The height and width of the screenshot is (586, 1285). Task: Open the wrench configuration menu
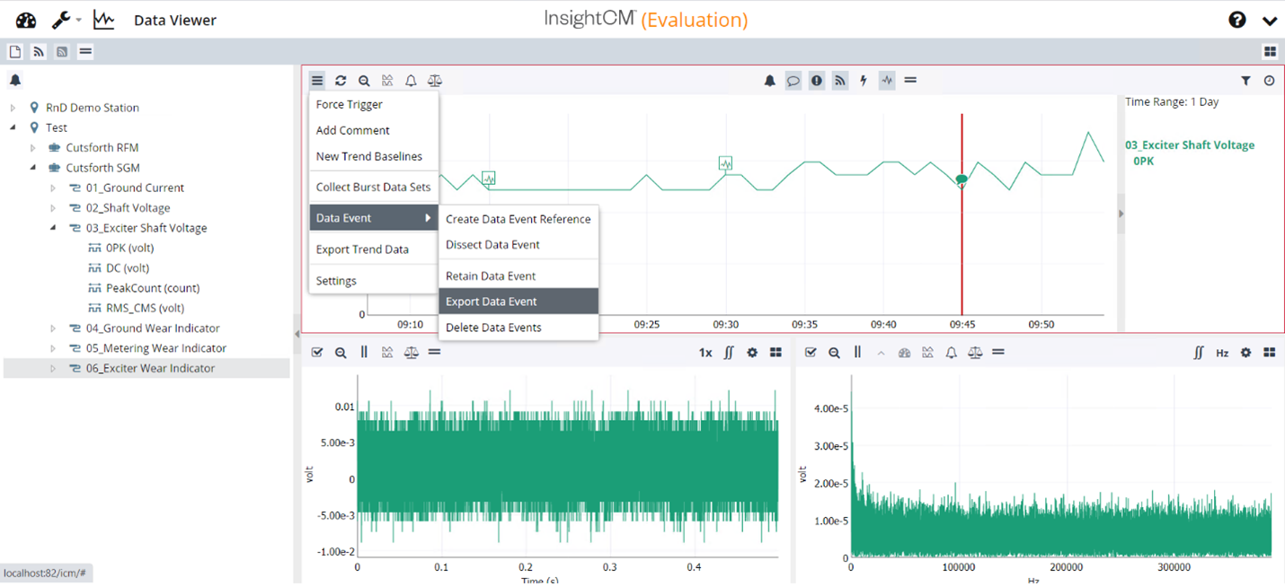pos(61,20)
